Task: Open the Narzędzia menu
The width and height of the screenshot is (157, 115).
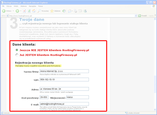Action: 33,6
